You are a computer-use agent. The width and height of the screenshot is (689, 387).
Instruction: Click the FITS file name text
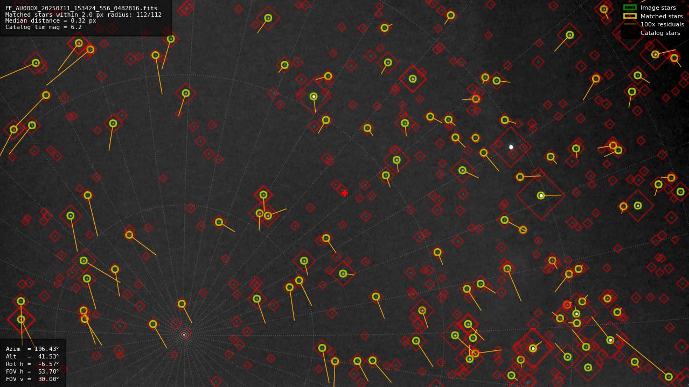(x=81, y=9)
